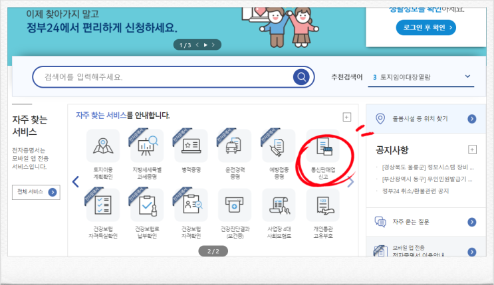Screen dimensions: 494x285
Task: Click the 전체 서비스 button
Action: click(x=36, y=192)
